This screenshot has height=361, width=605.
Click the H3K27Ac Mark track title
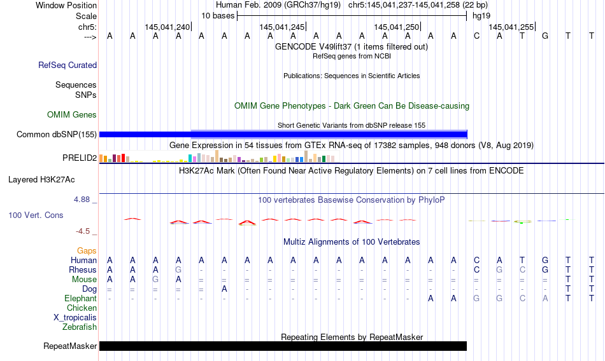click(x=352, y=171)
